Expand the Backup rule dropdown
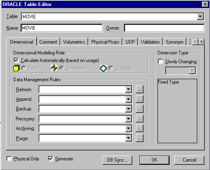Viewport: 210px width, 170px height. pos(128,109)
